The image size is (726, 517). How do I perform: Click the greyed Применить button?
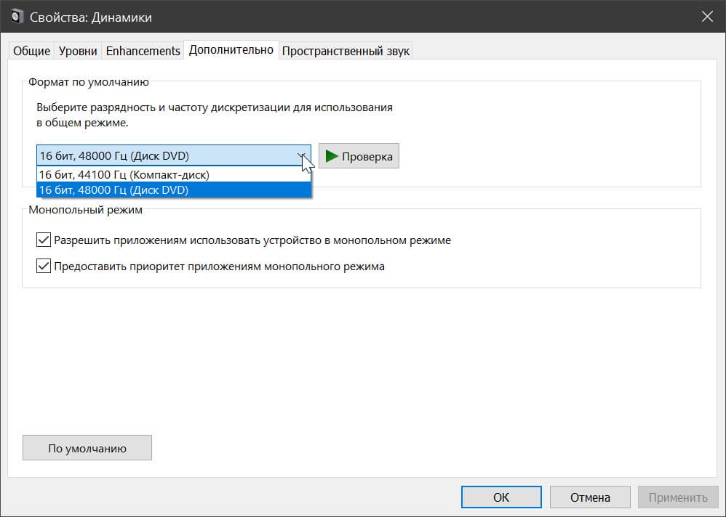point(678,497)
